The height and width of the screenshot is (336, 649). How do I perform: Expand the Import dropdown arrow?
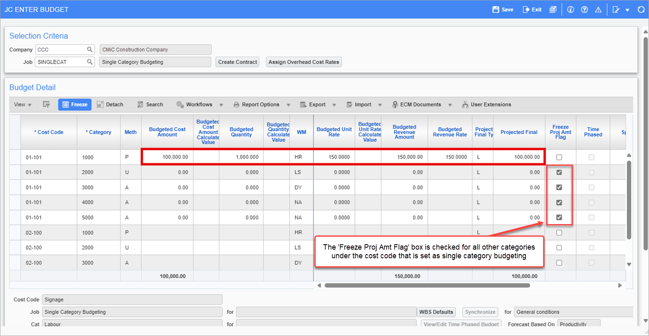point(380,105)
